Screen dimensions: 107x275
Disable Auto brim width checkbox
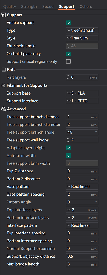tap(68, 156)
